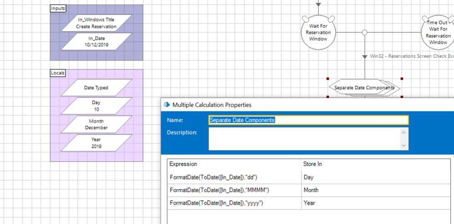
Task: Select the "MMMM" FormatDate expression row
Action: (220, 190)
